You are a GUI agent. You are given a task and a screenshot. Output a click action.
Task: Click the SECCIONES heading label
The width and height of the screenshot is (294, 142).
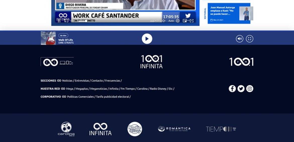[48, 80]
